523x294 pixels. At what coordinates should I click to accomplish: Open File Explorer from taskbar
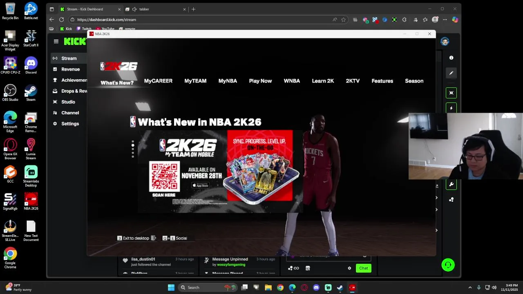pyautogui.click(x=268, y=287)
